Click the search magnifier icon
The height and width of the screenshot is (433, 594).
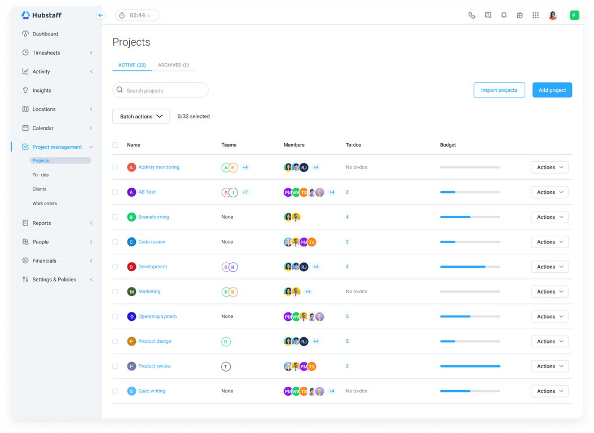pyautogui.click(x=120, y=90)
